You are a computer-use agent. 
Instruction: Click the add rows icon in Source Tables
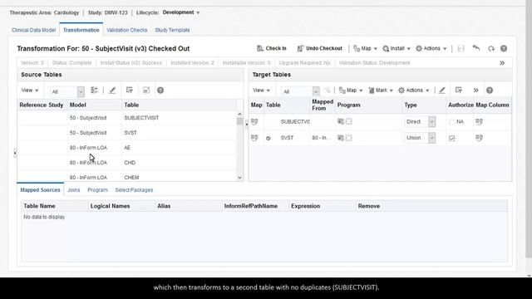(94, 91)
